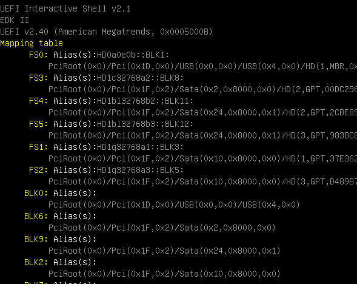The width and height of the screenshot is (357, 284).
Task: Click the FS4: mapping label
Action: pos(38,101)
